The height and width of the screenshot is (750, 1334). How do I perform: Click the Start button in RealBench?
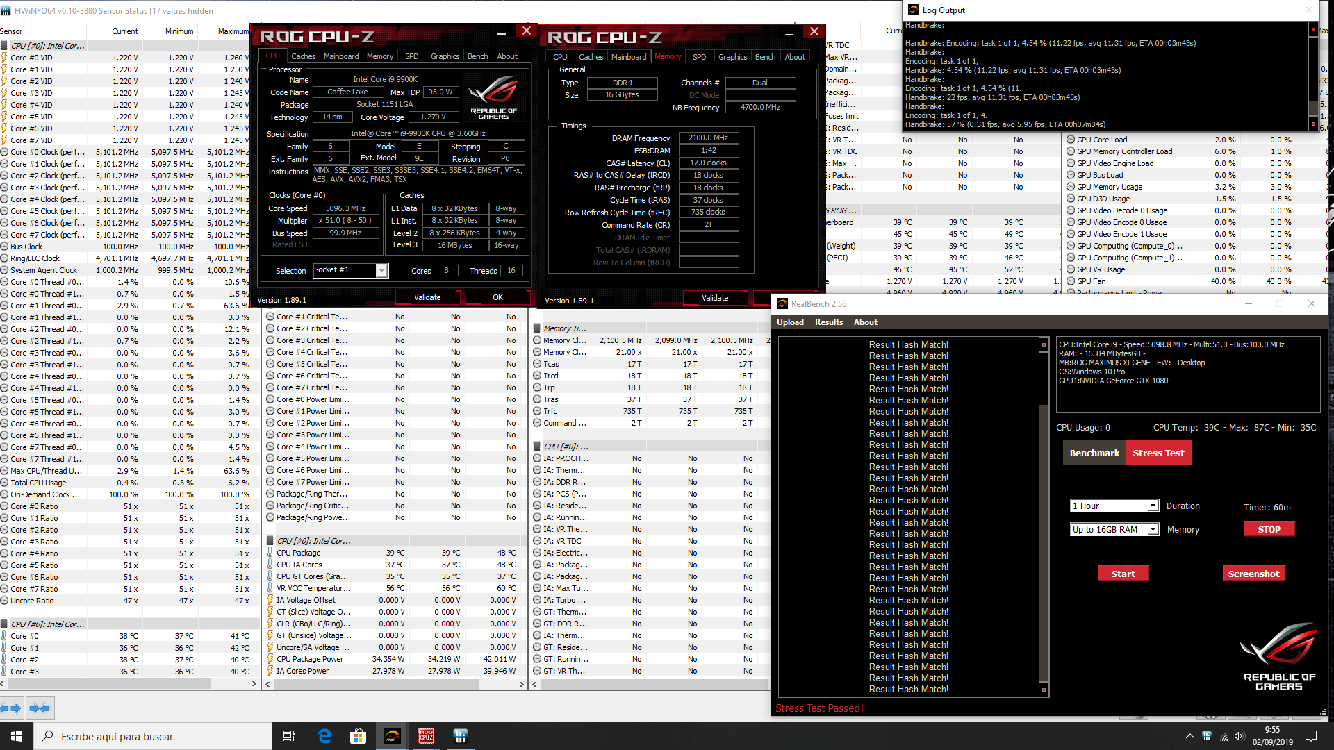click(x=1123, y=574)
